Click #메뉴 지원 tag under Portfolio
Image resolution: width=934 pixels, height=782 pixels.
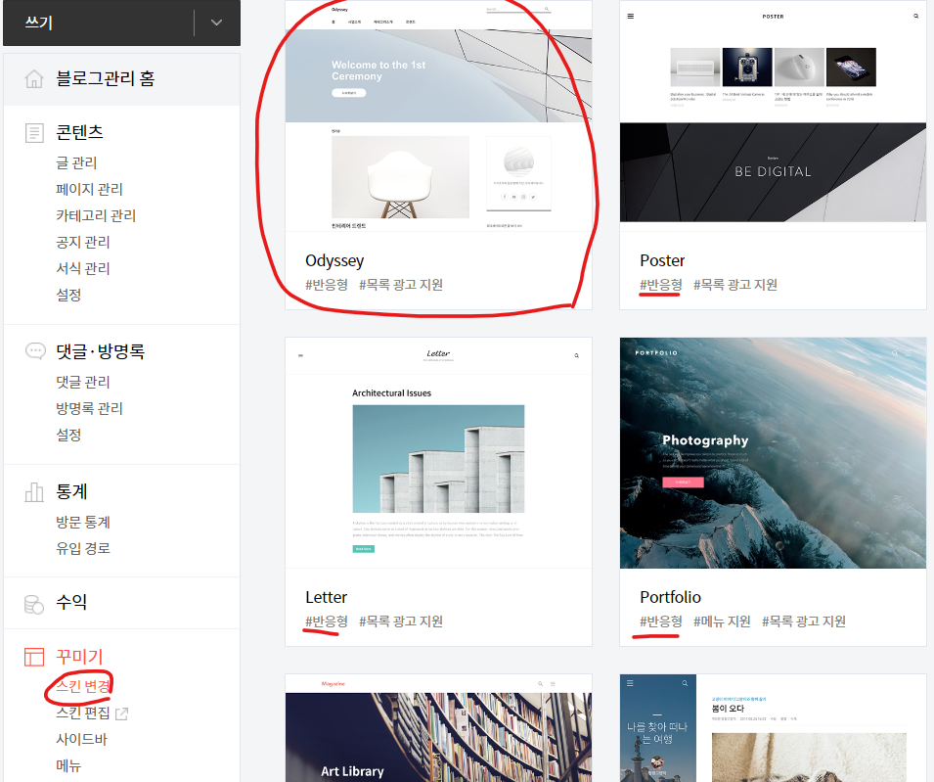point(722,621)
